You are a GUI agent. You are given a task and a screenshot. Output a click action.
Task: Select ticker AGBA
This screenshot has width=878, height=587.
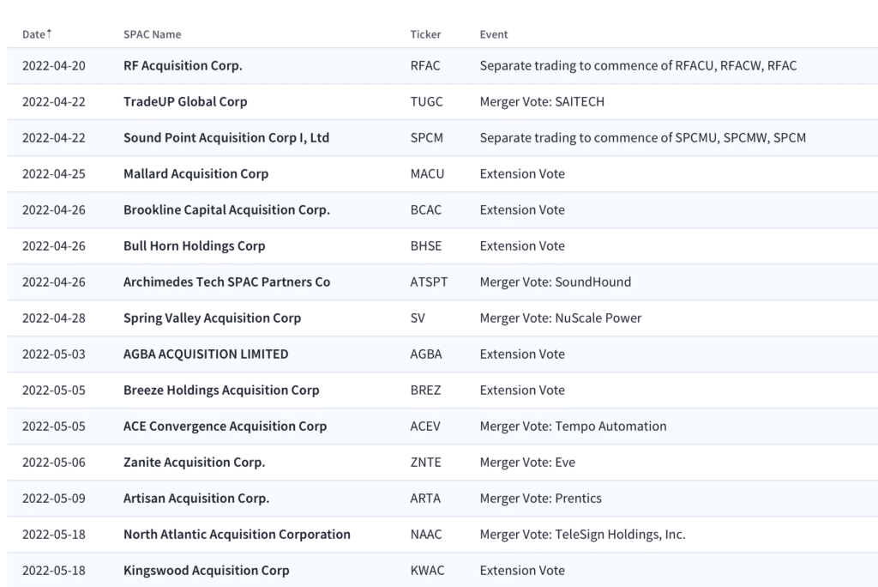426,354
